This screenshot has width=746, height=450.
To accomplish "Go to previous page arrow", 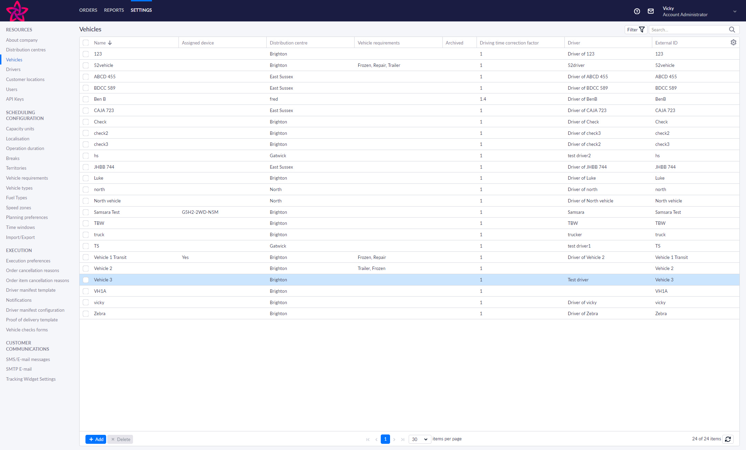I will point(376,439).
